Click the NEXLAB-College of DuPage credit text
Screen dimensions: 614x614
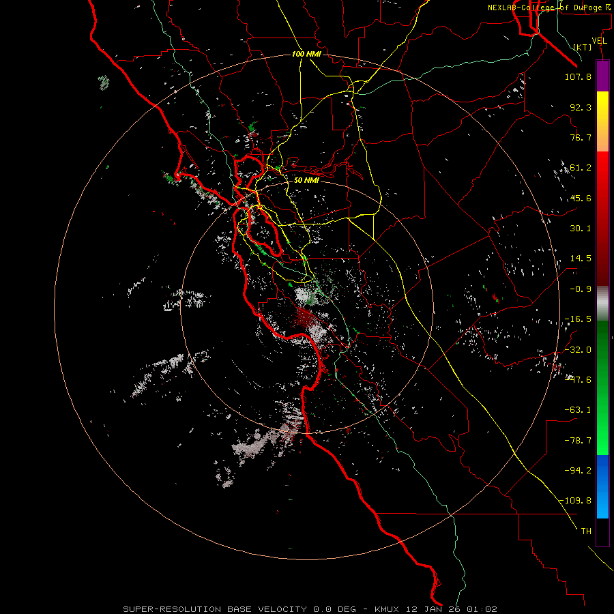549,8
